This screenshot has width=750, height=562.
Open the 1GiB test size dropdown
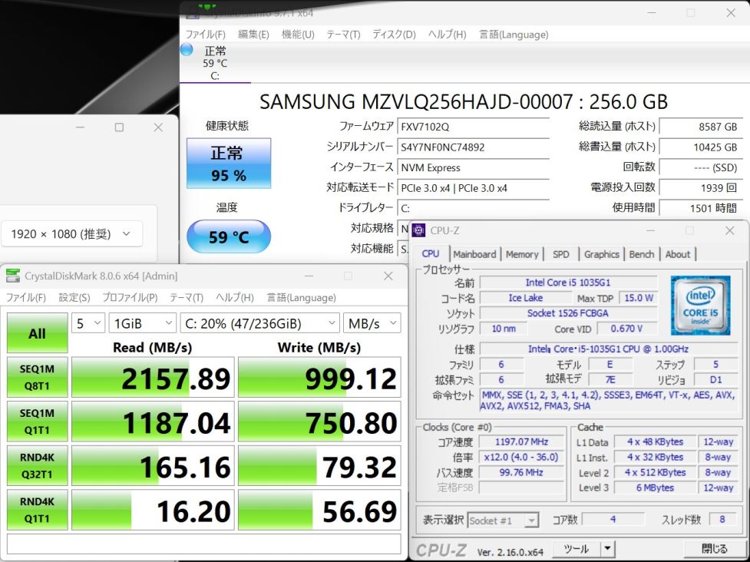[x=141, y=323]
